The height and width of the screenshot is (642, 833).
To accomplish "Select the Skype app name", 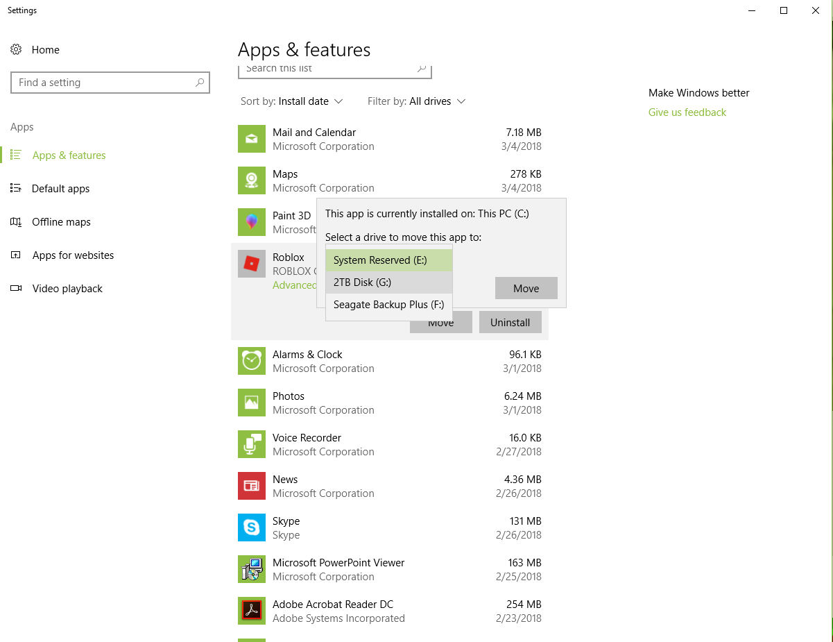I will 286,521.
